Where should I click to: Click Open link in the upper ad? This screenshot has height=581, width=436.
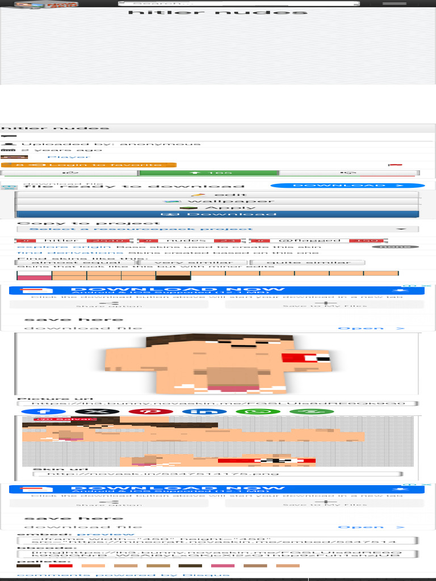pyautogui.click(x=371, y=329)
